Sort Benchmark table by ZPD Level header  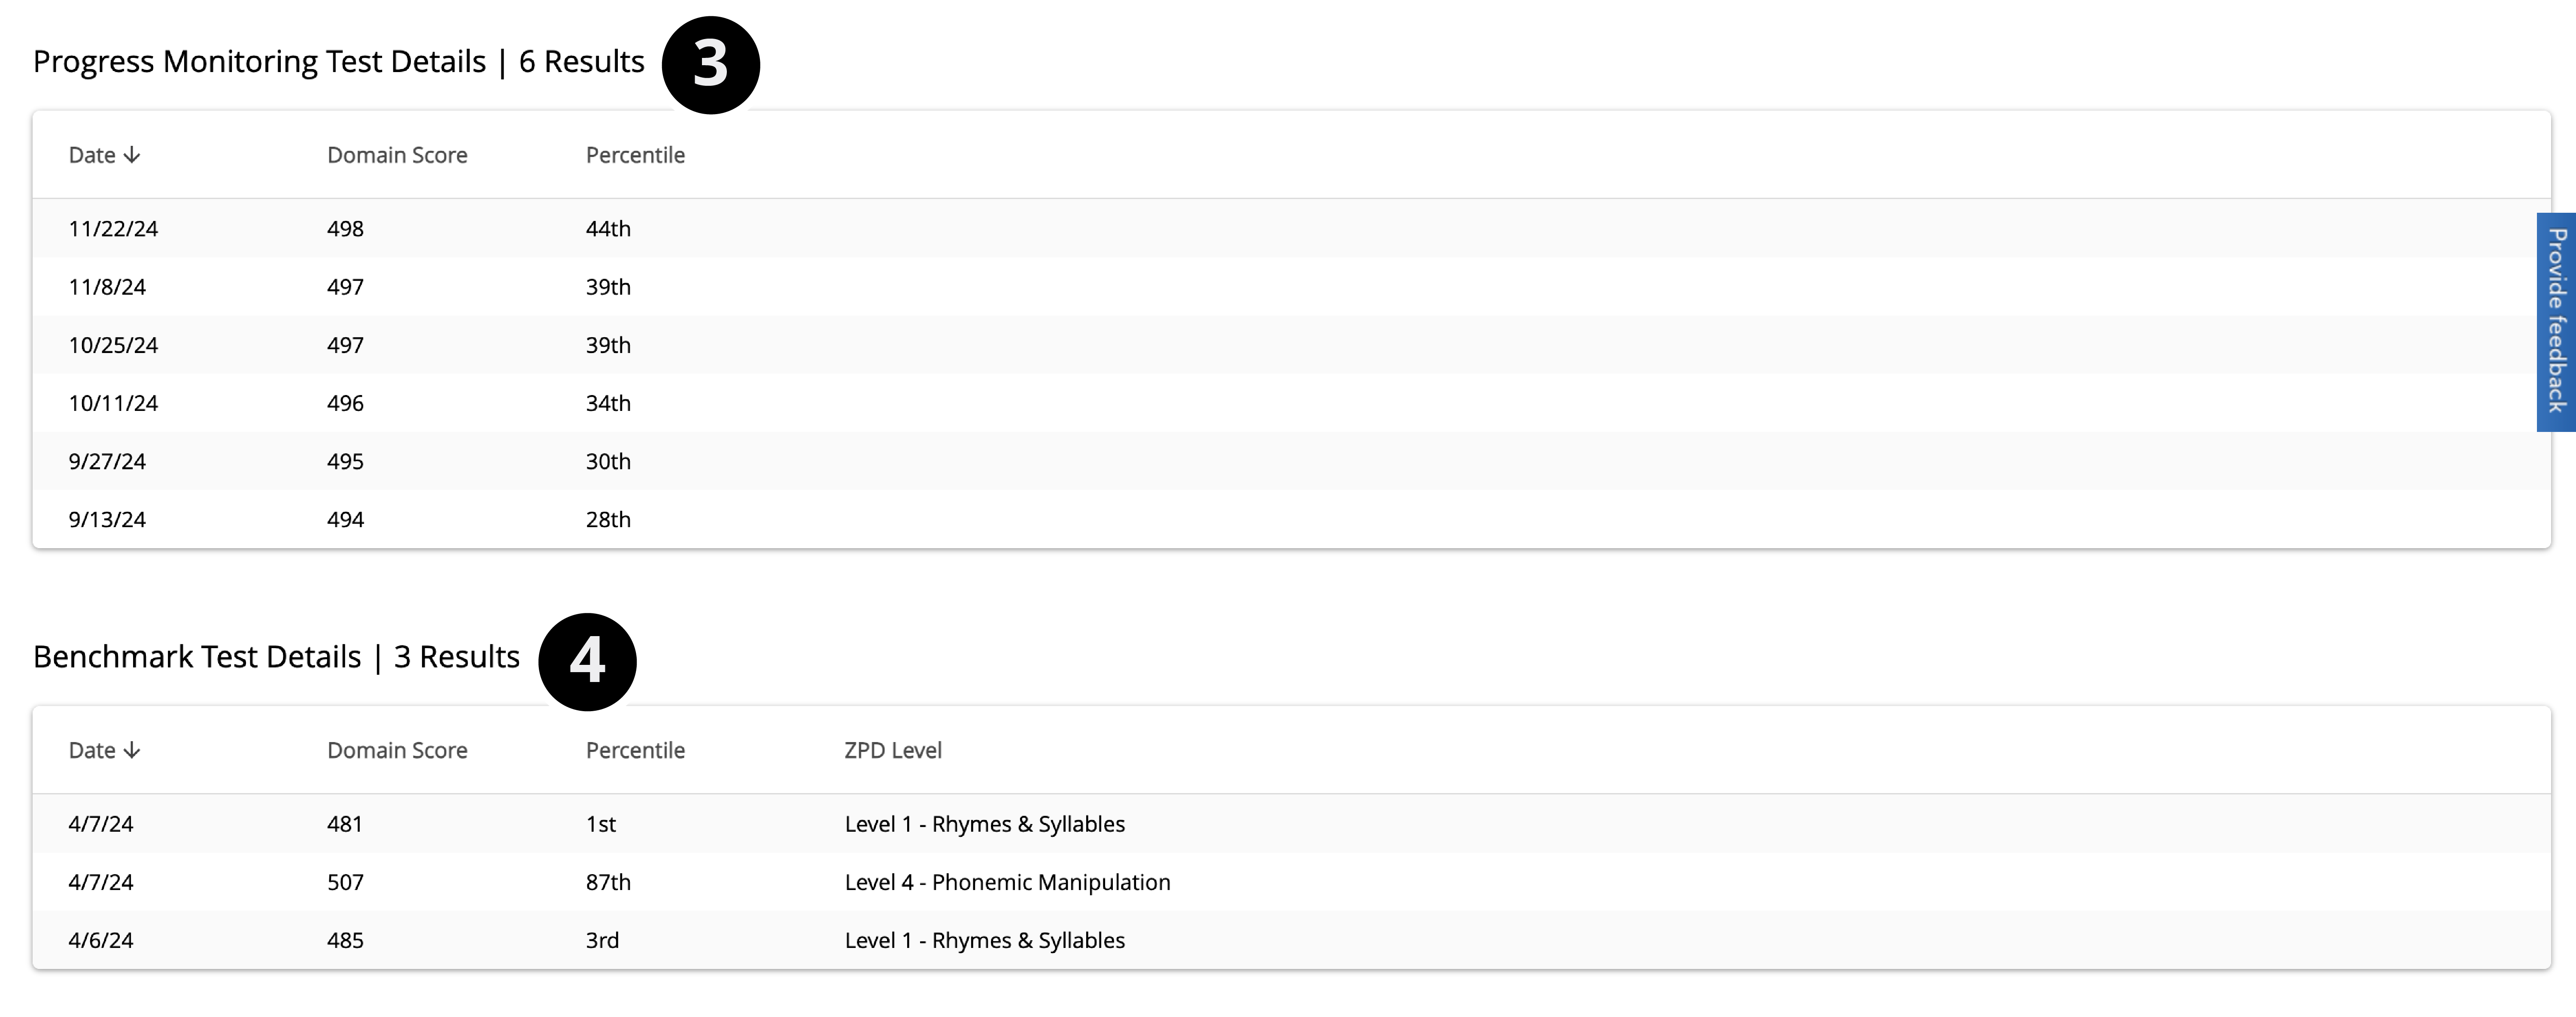coord(892,750)
